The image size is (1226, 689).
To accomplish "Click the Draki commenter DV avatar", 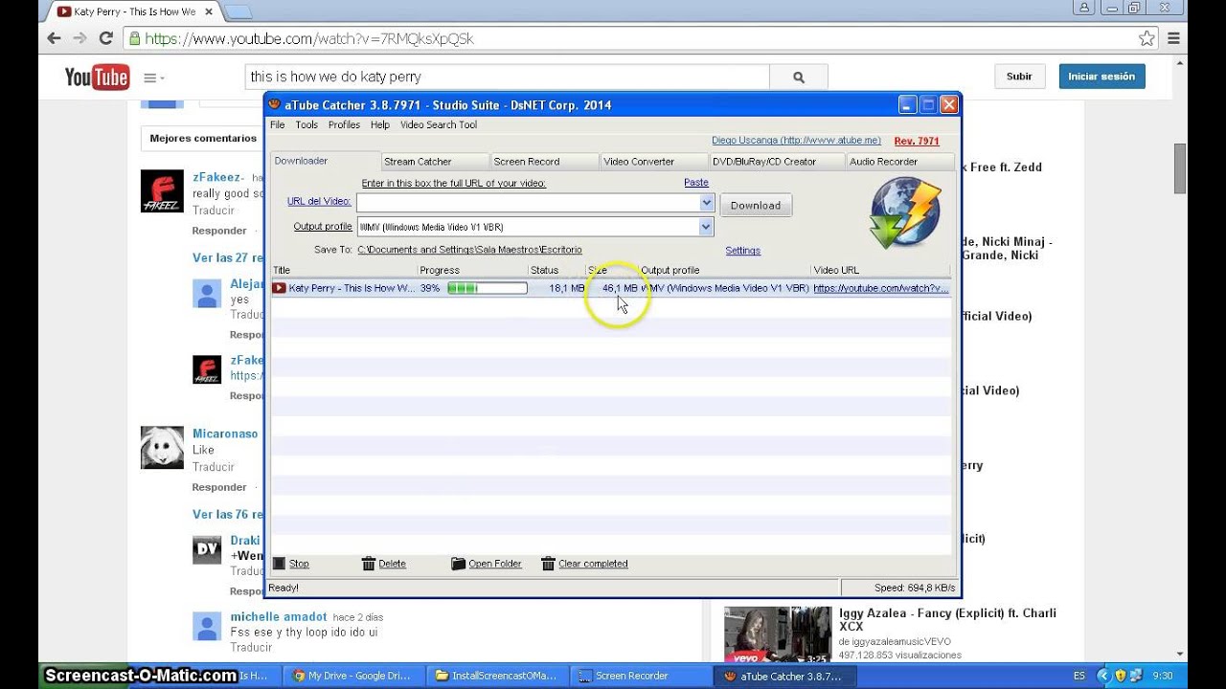I will pyautogui.click(x=207, y=549).
